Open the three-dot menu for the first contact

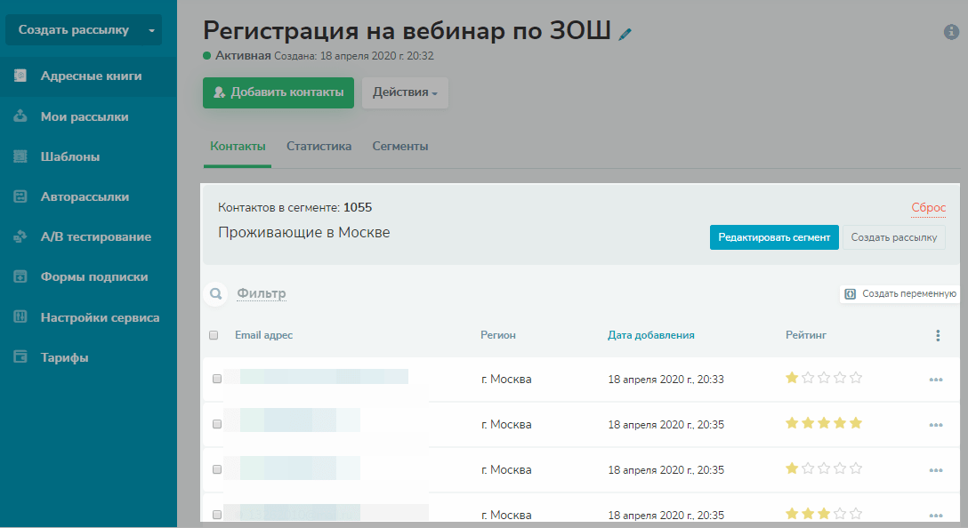935,380
